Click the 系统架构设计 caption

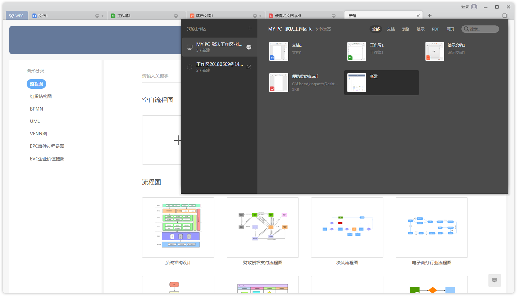point(178,263)
